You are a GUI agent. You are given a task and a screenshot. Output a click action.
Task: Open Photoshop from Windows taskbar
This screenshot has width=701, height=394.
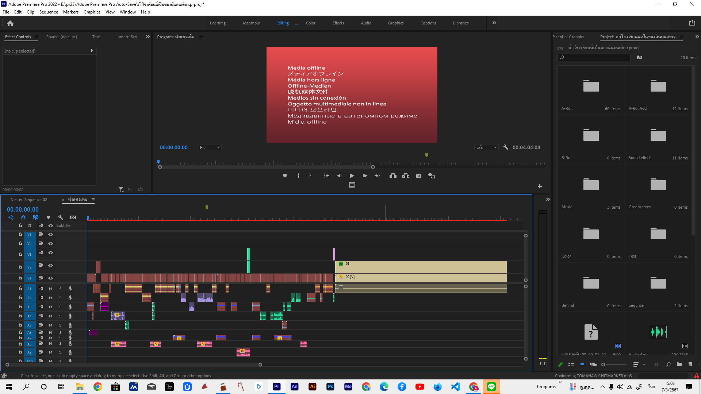pos(330,387)
